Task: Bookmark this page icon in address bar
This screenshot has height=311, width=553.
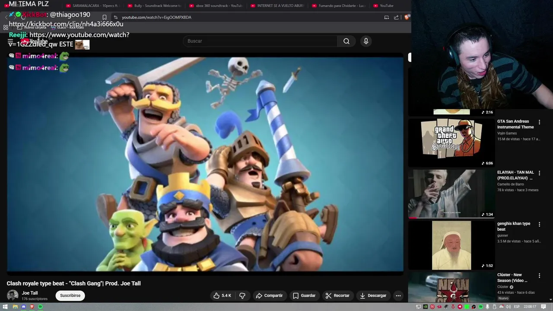Action: click(x=104, y=17)
